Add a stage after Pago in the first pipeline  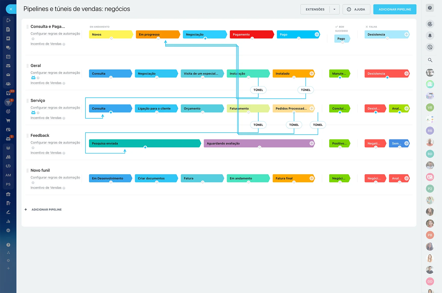pyautogui.click(x=317, y=35)
